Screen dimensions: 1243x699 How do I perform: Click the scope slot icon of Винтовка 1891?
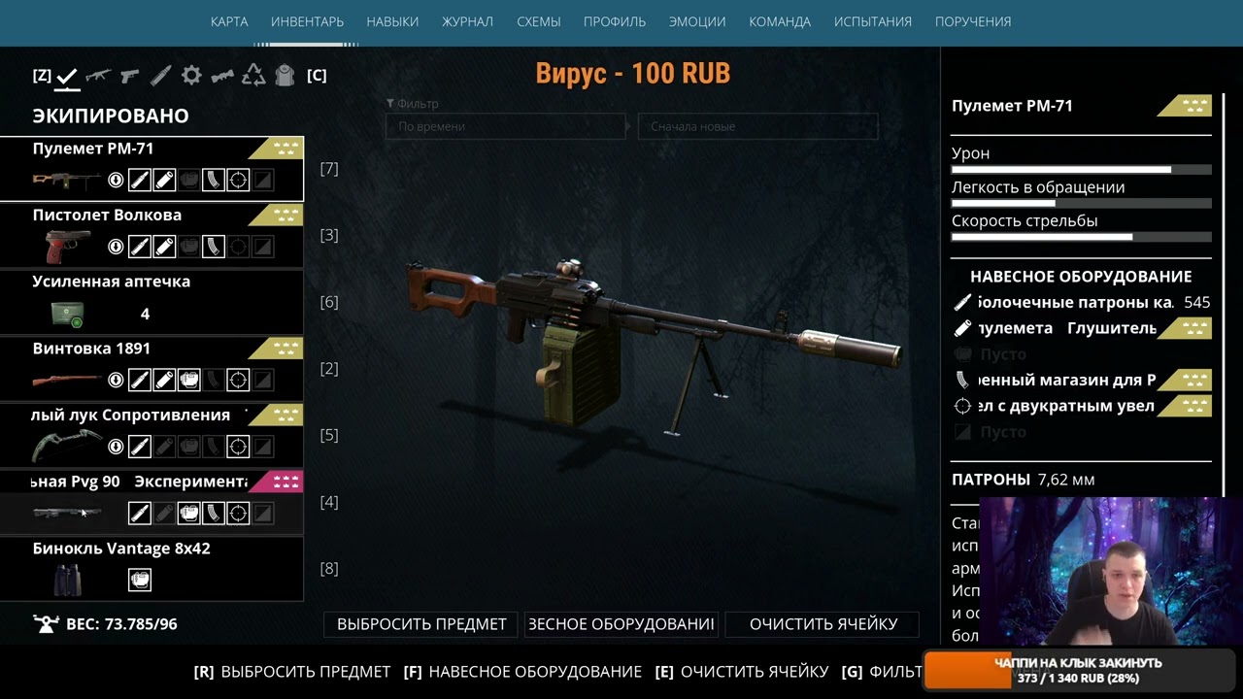tap(238, 380)
